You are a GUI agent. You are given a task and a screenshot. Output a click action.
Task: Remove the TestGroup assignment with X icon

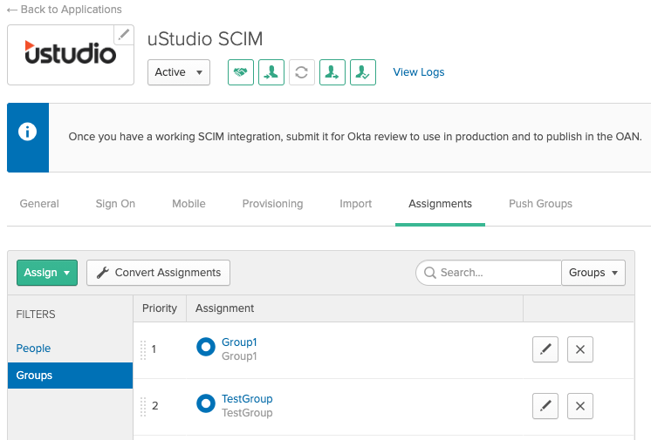click(580, 406)
